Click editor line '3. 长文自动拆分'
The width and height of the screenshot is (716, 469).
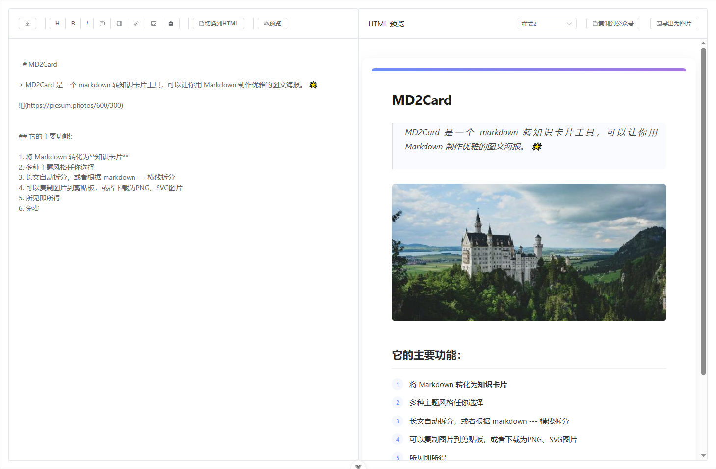[97, 177]
